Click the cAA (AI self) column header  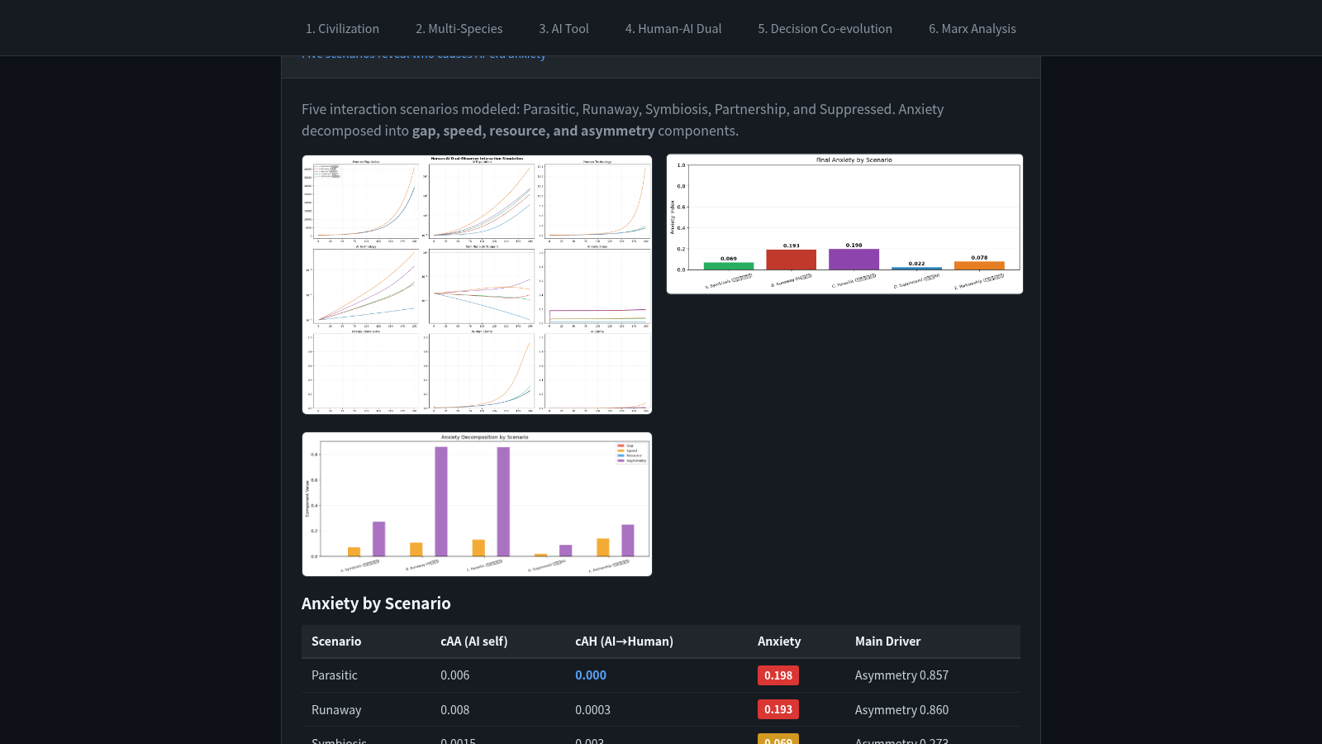[473, 641]
